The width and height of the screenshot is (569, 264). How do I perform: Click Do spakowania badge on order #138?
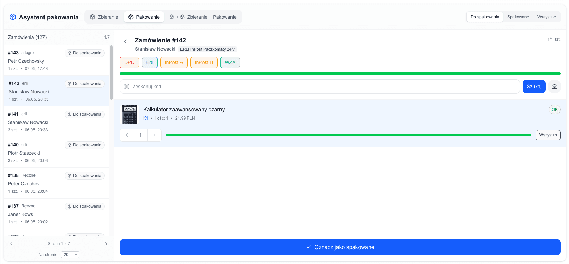[85, 176]
